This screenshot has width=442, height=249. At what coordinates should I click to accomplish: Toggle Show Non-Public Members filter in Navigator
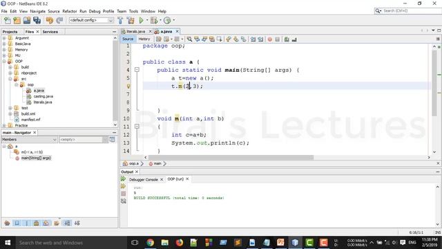coord(37,223)
